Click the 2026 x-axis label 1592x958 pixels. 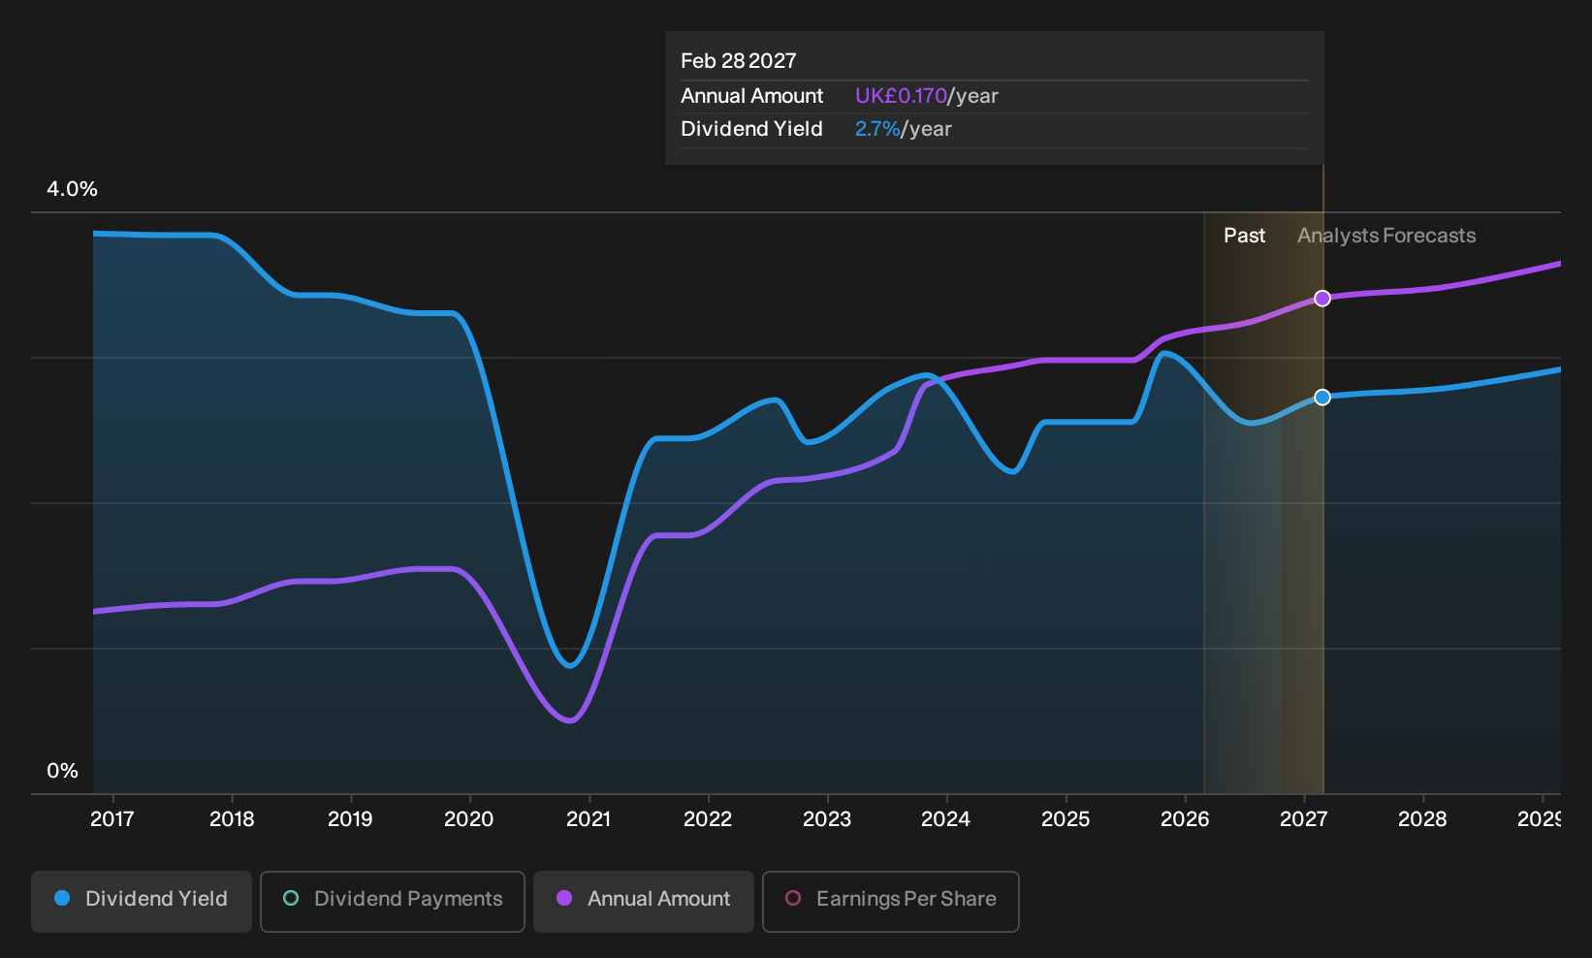click(1185, 819)
